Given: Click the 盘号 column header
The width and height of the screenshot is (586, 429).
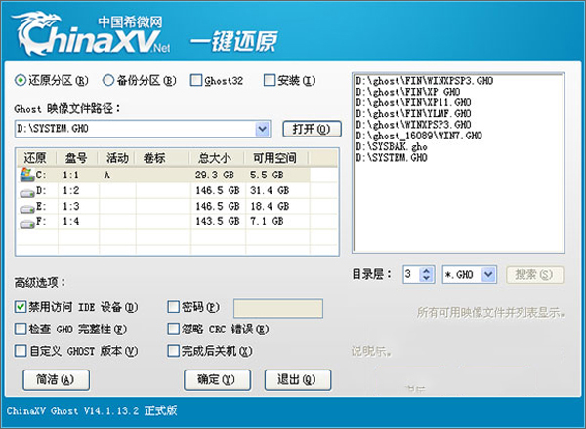Looking at the screenshot, I should [77, 158].
